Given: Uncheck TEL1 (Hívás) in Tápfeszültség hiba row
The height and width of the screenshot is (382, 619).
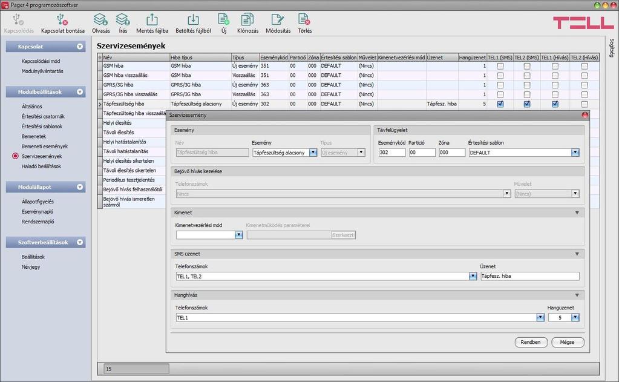Looking at the screenshot, I should tap(555, 104).
